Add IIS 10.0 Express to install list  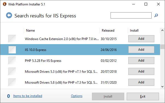tap(141, 50)
